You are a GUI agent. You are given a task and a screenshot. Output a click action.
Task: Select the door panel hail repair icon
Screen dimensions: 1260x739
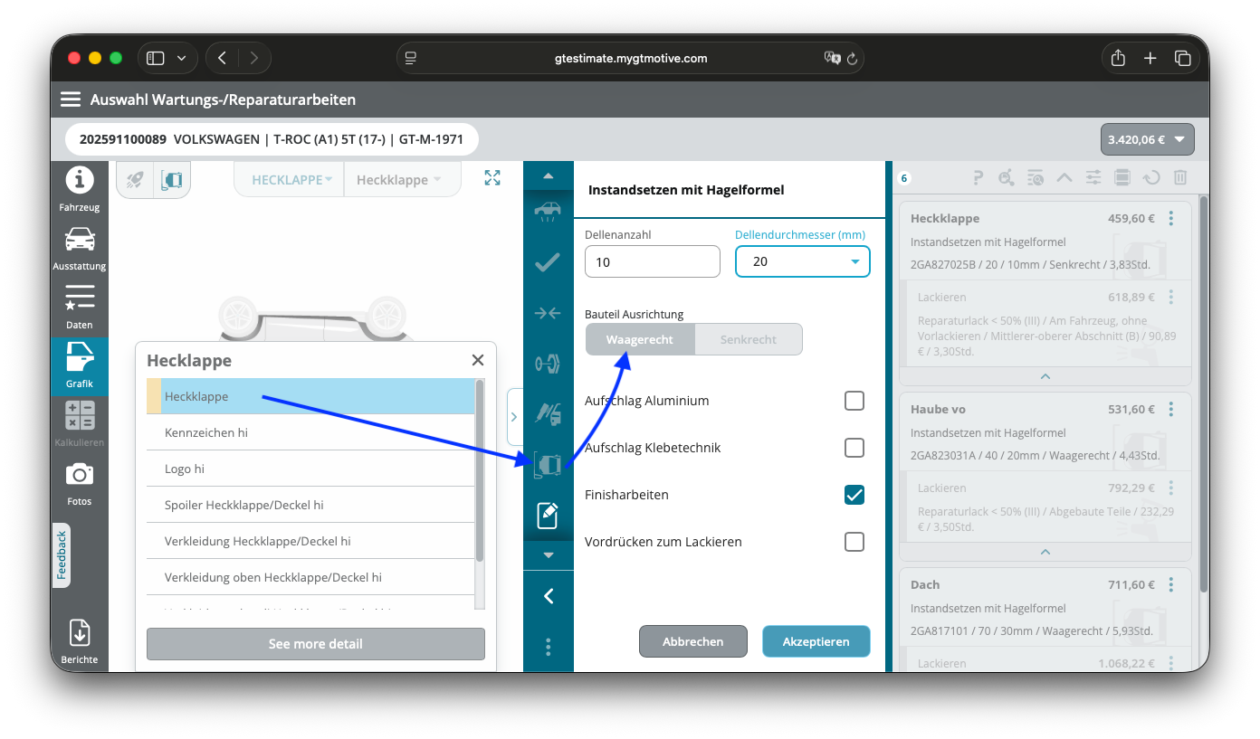point(548,465)
